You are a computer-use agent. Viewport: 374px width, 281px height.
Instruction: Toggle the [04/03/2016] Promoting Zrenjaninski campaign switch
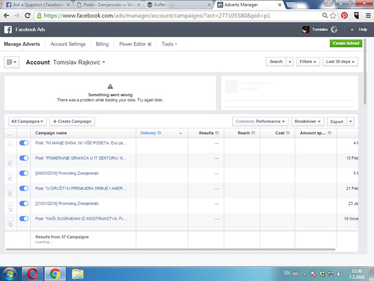point(24,174)
